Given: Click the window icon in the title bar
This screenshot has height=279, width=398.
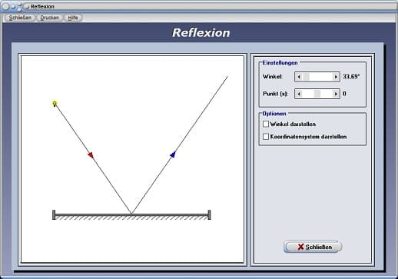Looking at the screenshot, I should pyautogui.click(x=27, y=6).
